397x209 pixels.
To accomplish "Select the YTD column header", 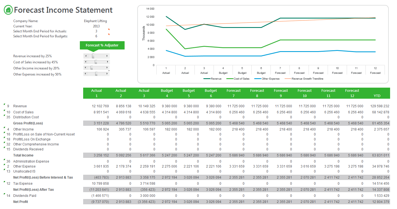I will pyautogui.click(x=377, y=96).
